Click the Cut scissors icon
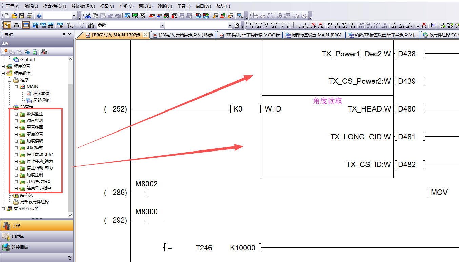459x262 pixels. (x=88, y=16)
